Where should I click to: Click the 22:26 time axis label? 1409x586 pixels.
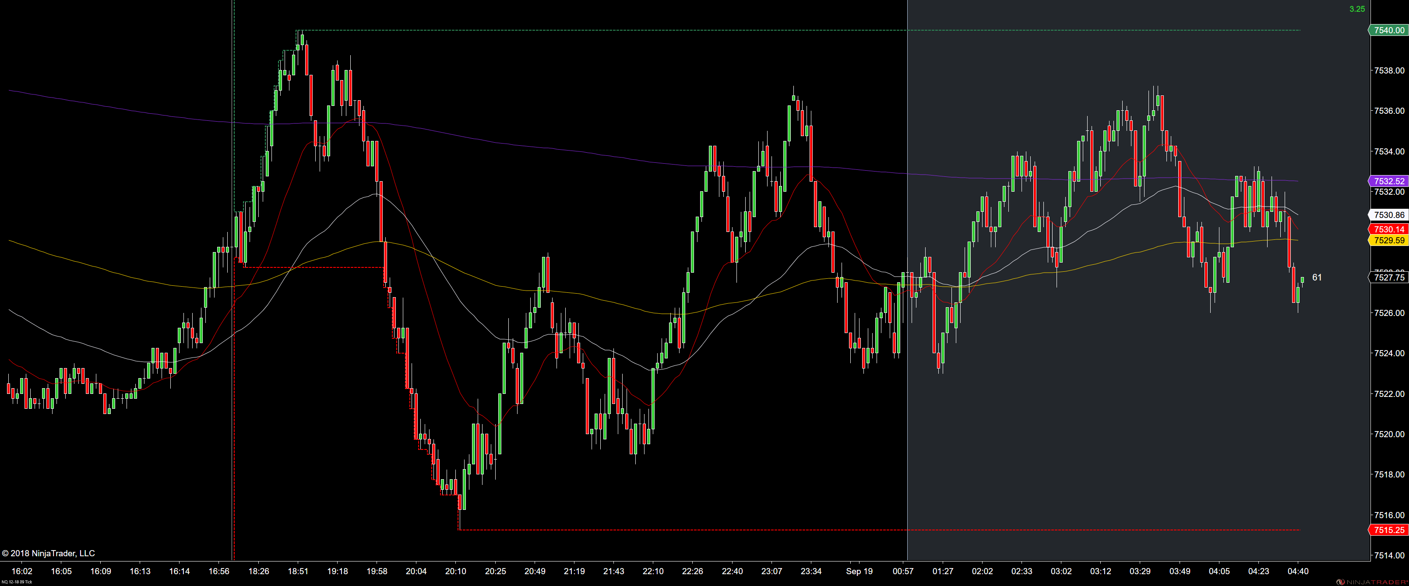point(693,571)
